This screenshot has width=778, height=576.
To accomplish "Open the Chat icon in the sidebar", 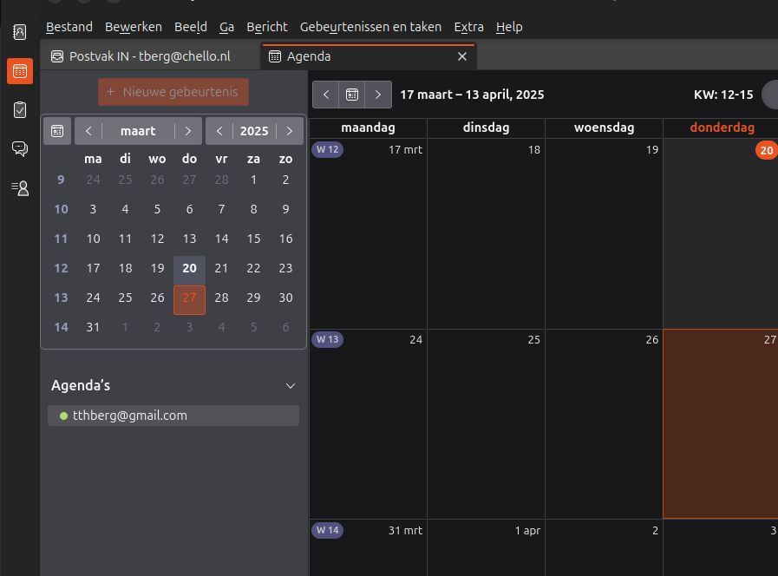I will point(19,148).
